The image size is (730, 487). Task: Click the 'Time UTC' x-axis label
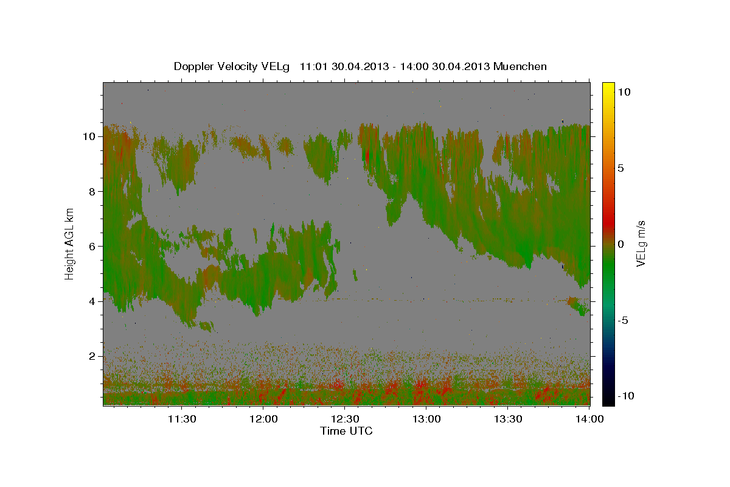pos(346,431)
